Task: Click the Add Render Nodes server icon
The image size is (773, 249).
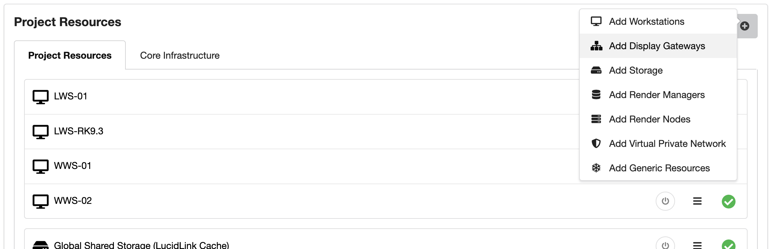Action: 596,119
